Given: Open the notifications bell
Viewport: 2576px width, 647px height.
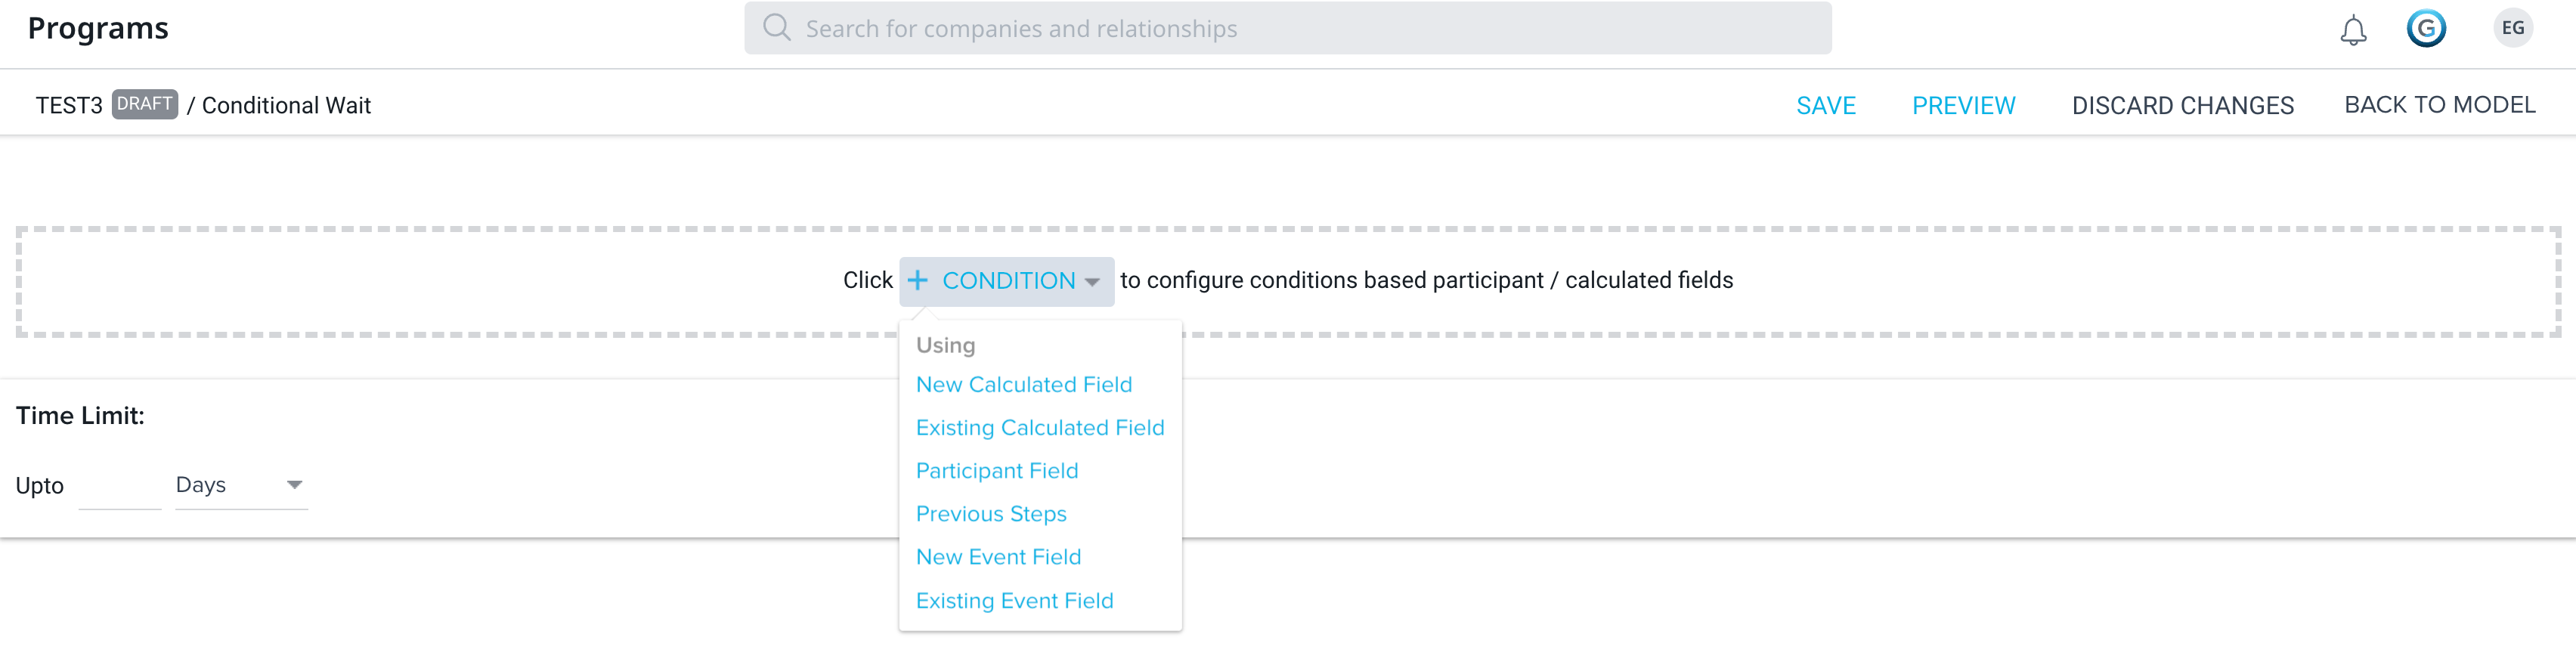Looking at the screenshot, I should click(2353, 30).
